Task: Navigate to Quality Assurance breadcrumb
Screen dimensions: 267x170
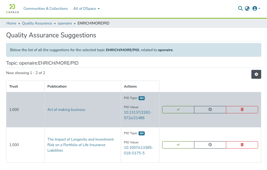Action: pos(37,23)
